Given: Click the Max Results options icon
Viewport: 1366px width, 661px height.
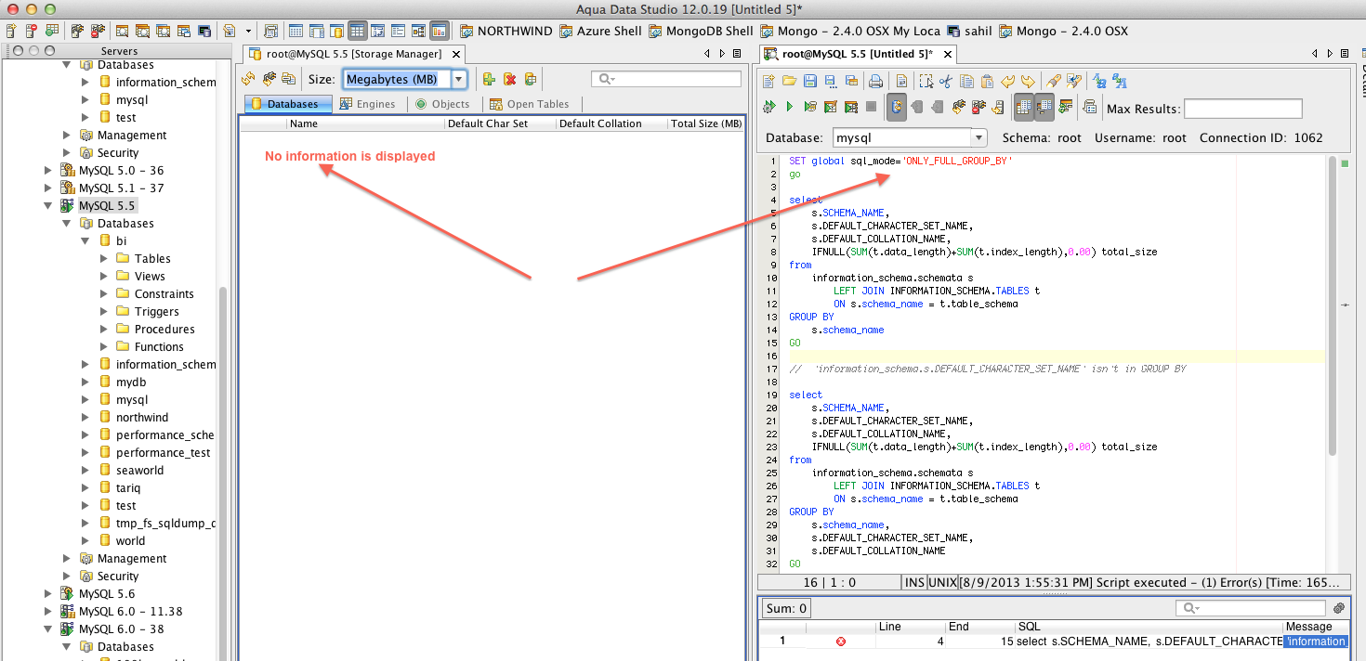Looking at the screenshot, I should click(1089, 108).
